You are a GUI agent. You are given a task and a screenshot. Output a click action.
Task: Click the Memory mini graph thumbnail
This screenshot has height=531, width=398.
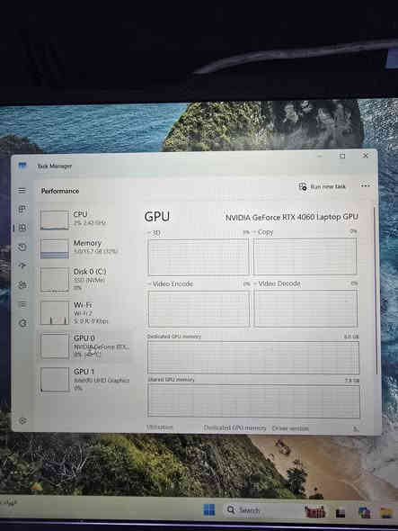55,248
